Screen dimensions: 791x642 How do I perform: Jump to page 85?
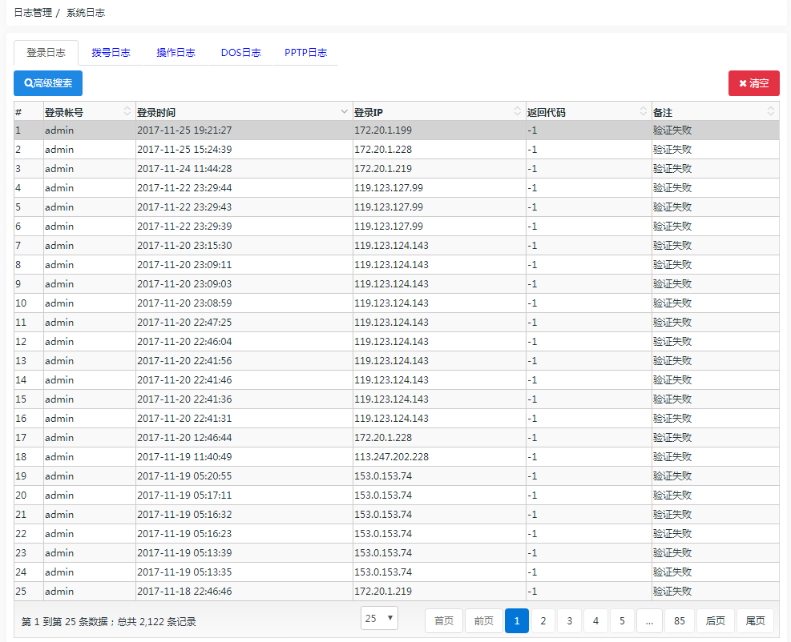coord(680,621)
